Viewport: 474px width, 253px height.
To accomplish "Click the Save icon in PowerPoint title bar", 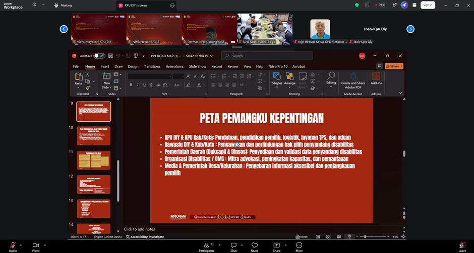I will [110, 56].
